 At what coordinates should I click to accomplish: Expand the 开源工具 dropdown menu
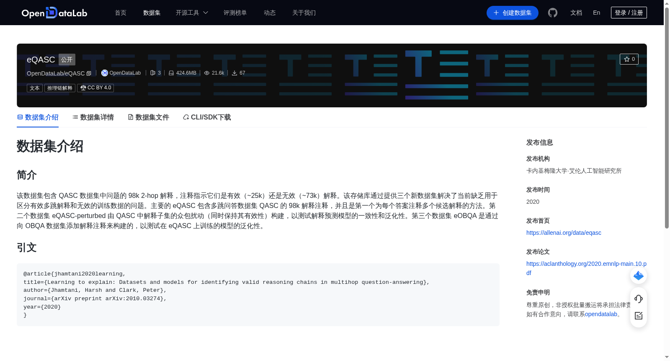(x=192, y=13)
